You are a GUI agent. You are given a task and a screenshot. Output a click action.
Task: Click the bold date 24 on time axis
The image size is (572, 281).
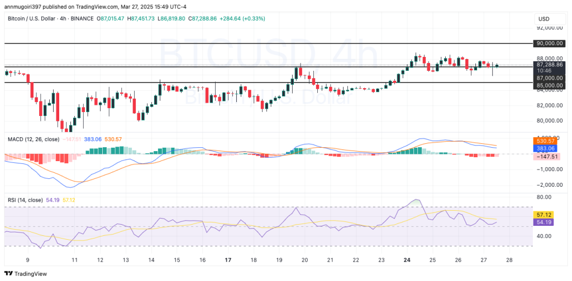[x=407, y=260]
